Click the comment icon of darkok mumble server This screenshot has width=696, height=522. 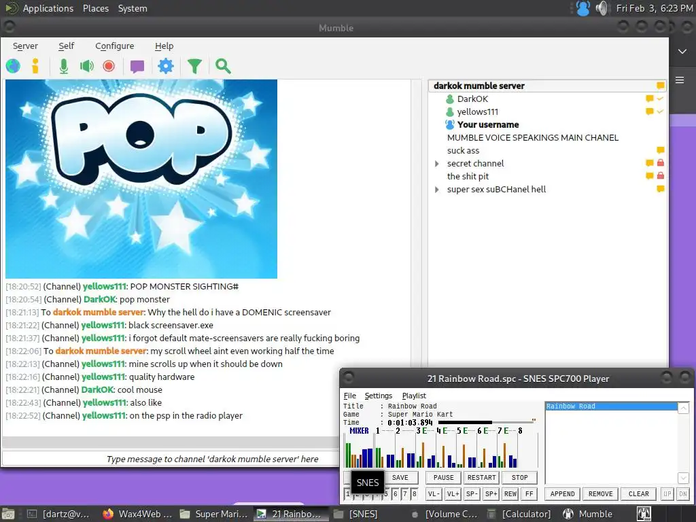661,85
